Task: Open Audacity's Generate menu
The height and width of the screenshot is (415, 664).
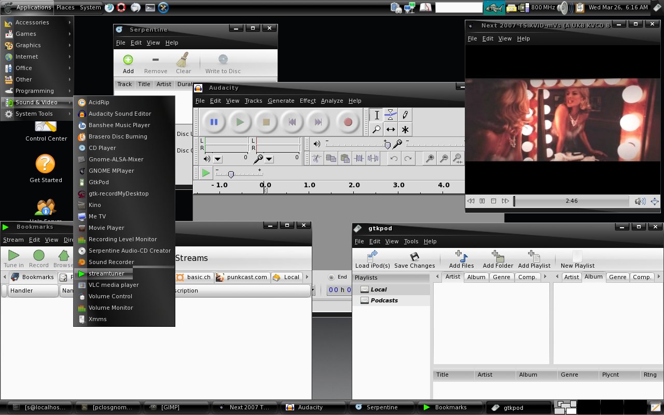Action: [281, 101]
